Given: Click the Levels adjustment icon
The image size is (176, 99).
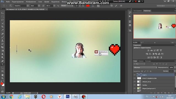Looking at the screenshot, I should click(152, 50).
